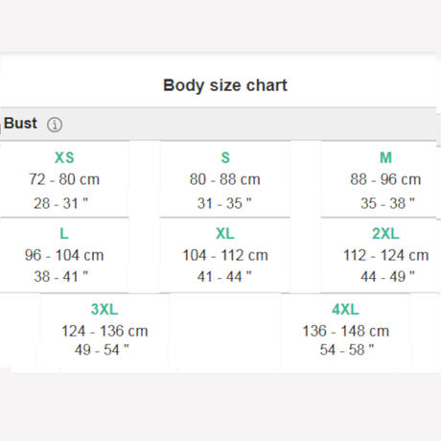Click the Body size chart heading

pyautogui.click(x=225, y=85)
